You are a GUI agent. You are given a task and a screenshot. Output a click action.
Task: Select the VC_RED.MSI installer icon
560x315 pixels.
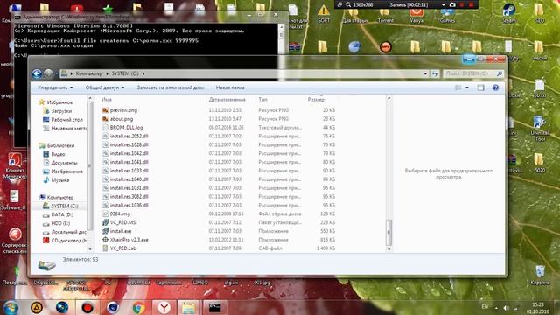tap(105, 222)
